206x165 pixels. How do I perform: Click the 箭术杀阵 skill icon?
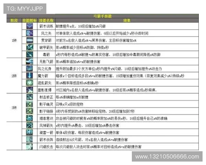pyautogui.click(x=30, y=140)
